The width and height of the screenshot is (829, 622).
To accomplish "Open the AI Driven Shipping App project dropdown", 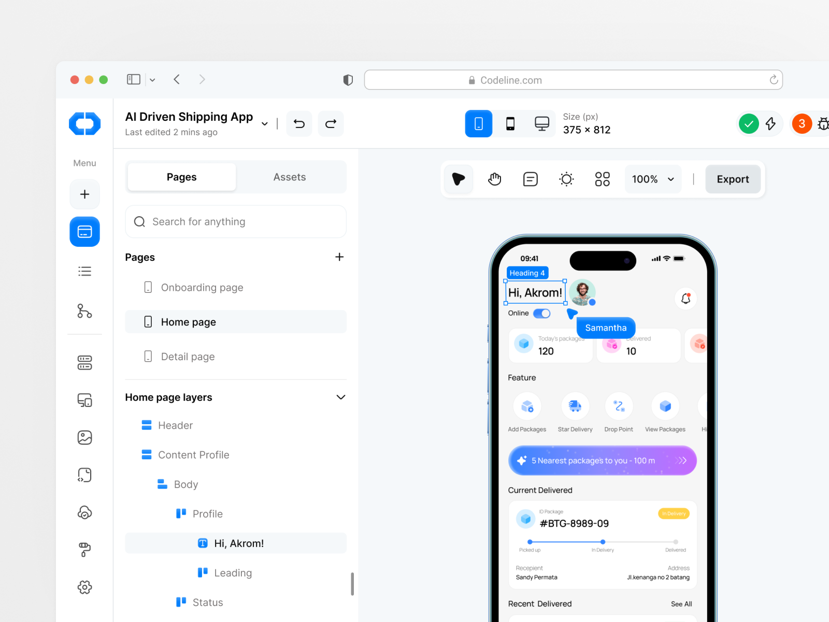I will click(265, 124).
